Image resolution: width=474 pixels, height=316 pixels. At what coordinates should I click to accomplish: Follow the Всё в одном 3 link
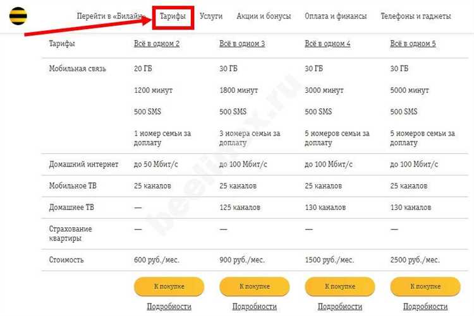click(x=242, y=44)
